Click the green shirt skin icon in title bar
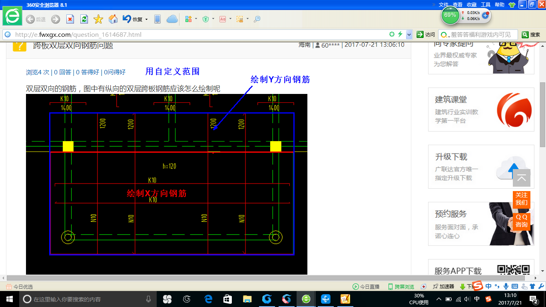 pos(512,5)
